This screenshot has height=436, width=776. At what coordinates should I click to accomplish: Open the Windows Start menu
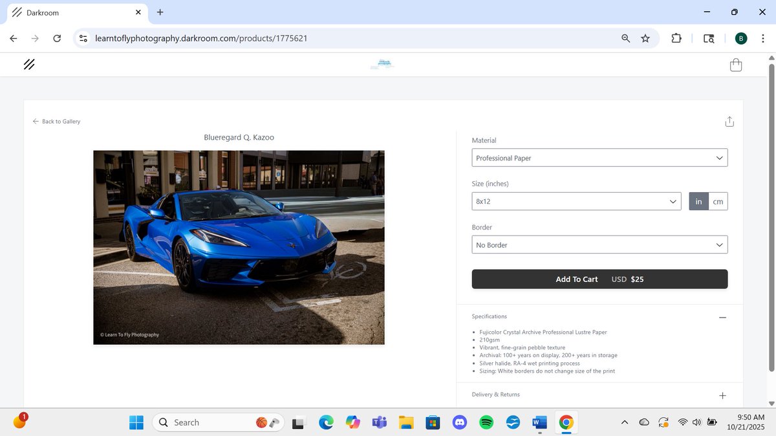pyautogui.click(x=136, y=422)
